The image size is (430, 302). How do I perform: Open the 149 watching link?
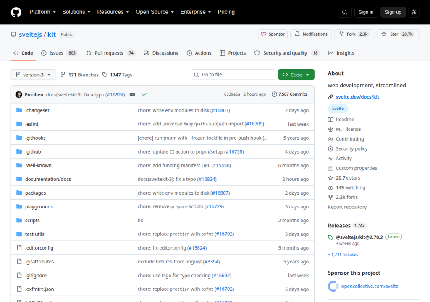[351, 188]
